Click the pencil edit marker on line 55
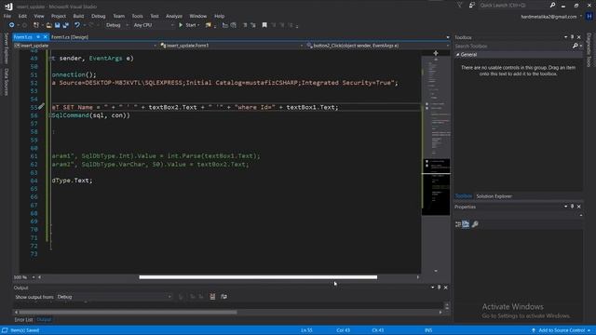Image resolution: width=596 pixels, height=335 pixels. [x=41, y=107]
